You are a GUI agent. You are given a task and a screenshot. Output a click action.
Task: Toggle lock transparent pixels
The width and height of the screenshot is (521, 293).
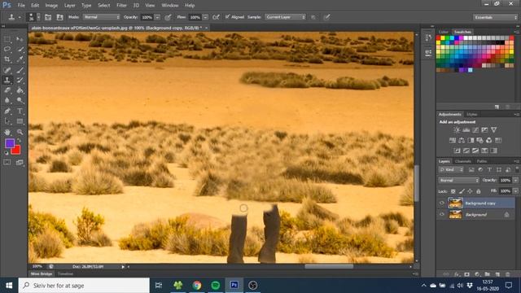click(x=453, y=191)
